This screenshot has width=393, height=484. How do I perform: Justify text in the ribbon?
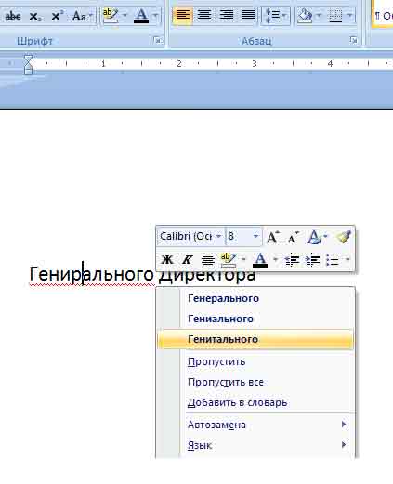tap(248, 15)
